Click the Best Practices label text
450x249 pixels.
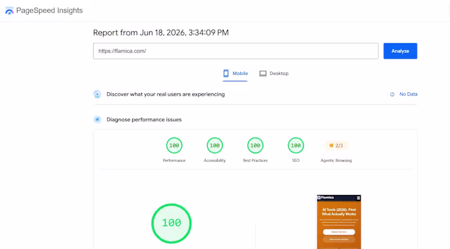click(x=255, y=160)
